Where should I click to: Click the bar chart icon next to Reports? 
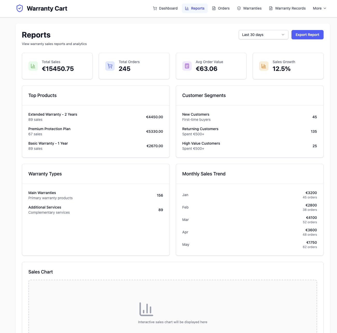click(x=187, y=8)
